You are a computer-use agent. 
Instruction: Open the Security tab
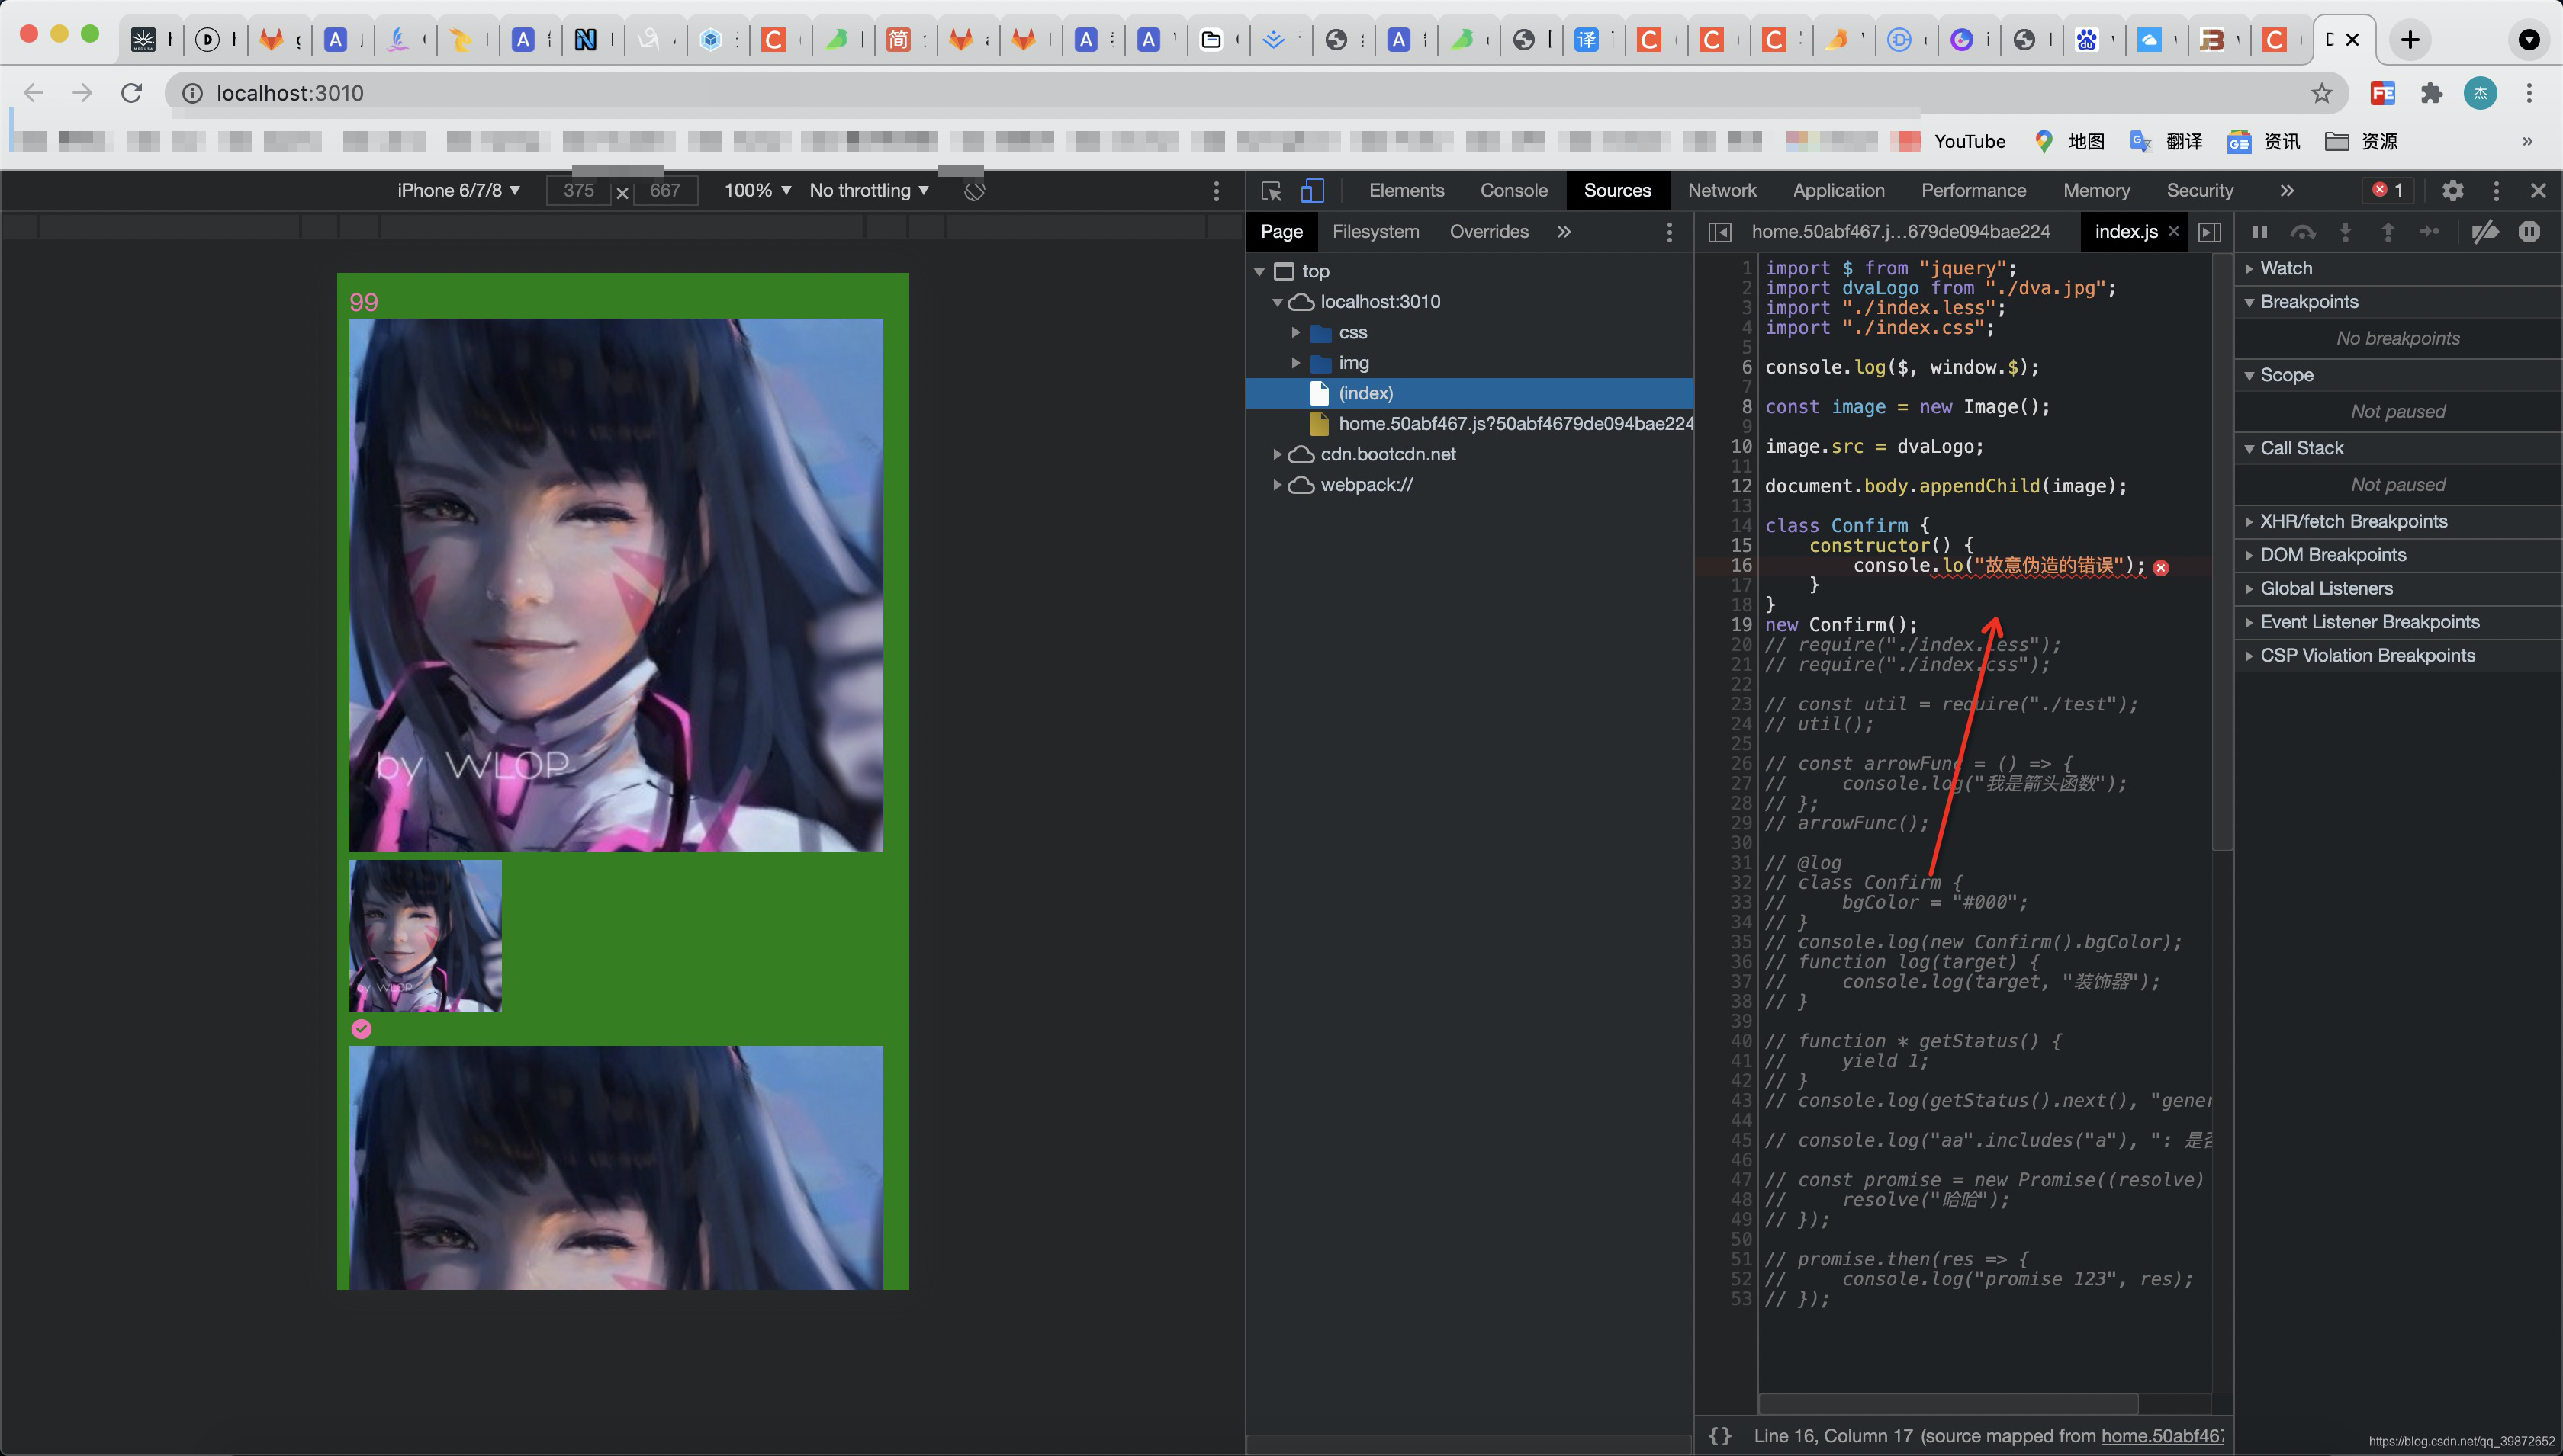tap(2199, 190)
